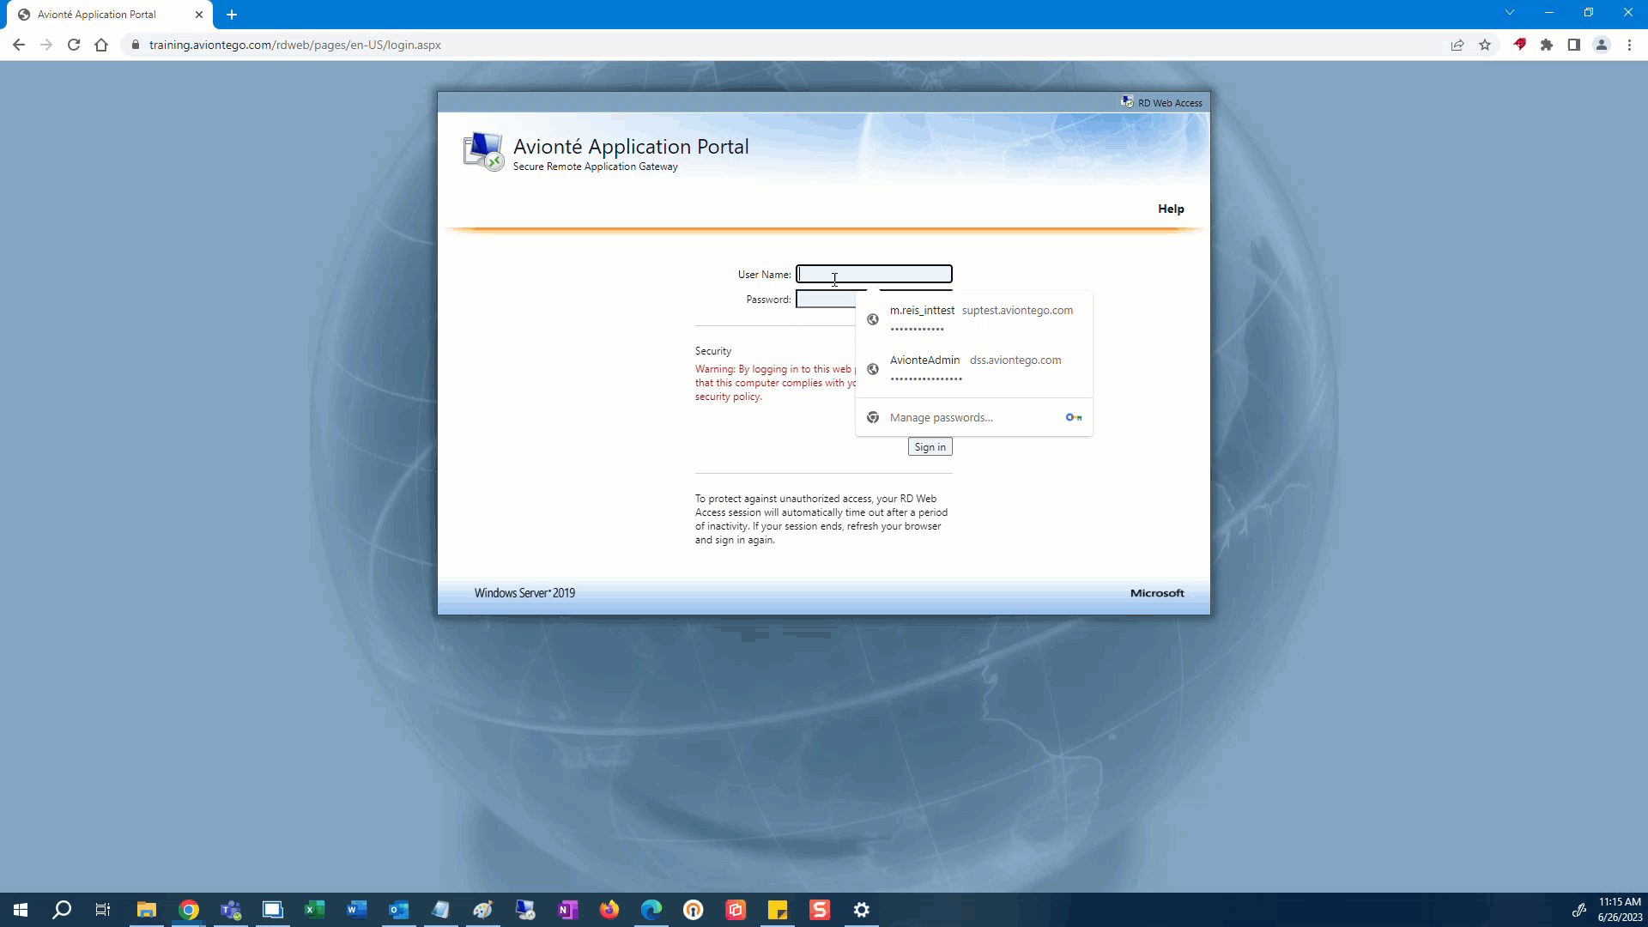The image size is (1648, 927).
Task: Click the pen input tray icon
Action: coord(1578,910)
